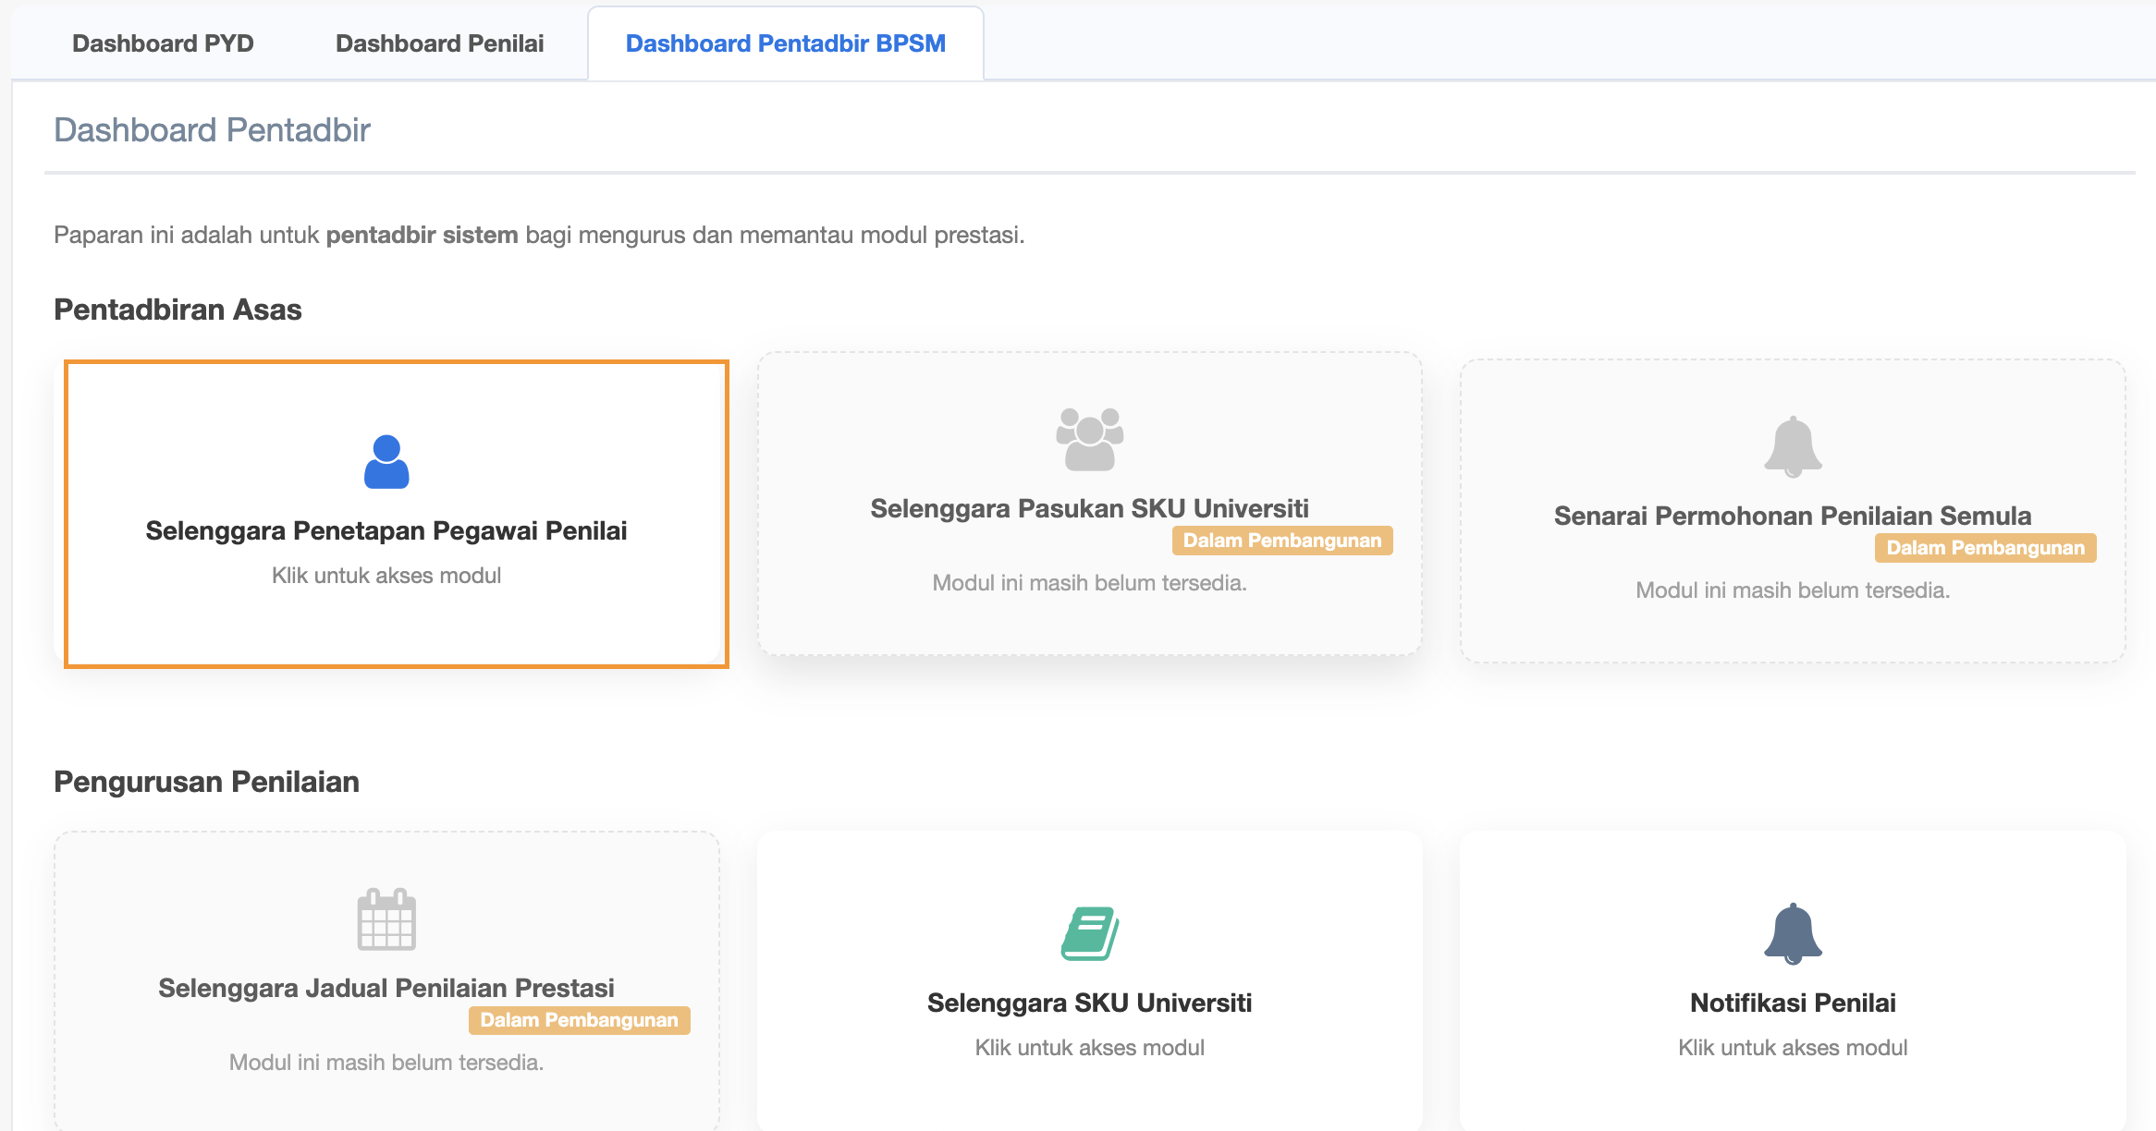
Task: Switch to the Dashboard PYD tab
Action: click(163, 43)
